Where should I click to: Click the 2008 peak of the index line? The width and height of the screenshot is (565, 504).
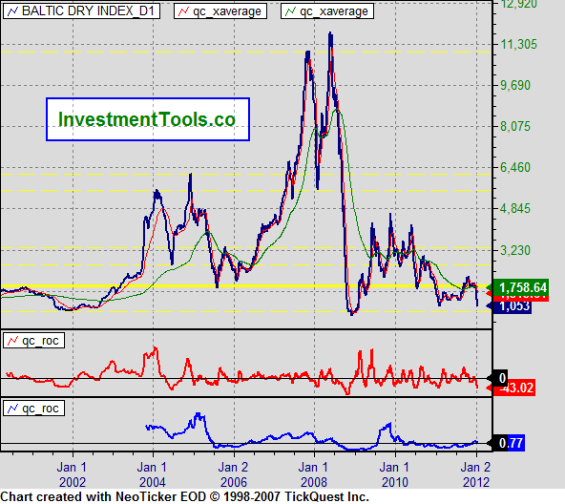330,33
